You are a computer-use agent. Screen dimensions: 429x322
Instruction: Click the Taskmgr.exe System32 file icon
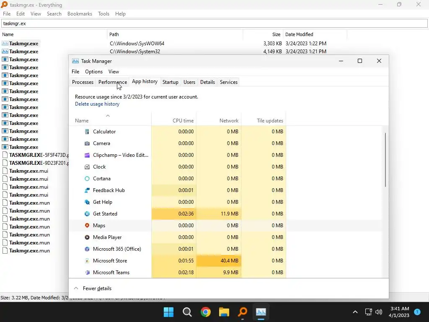(5, 51)
